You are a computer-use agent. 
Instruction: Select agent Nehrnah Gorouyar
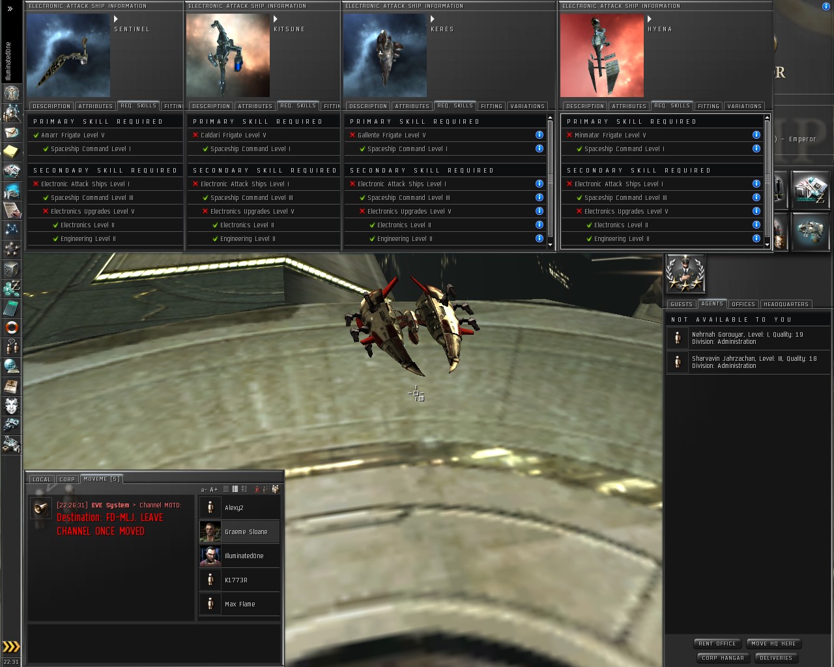[x=747, y=338]
